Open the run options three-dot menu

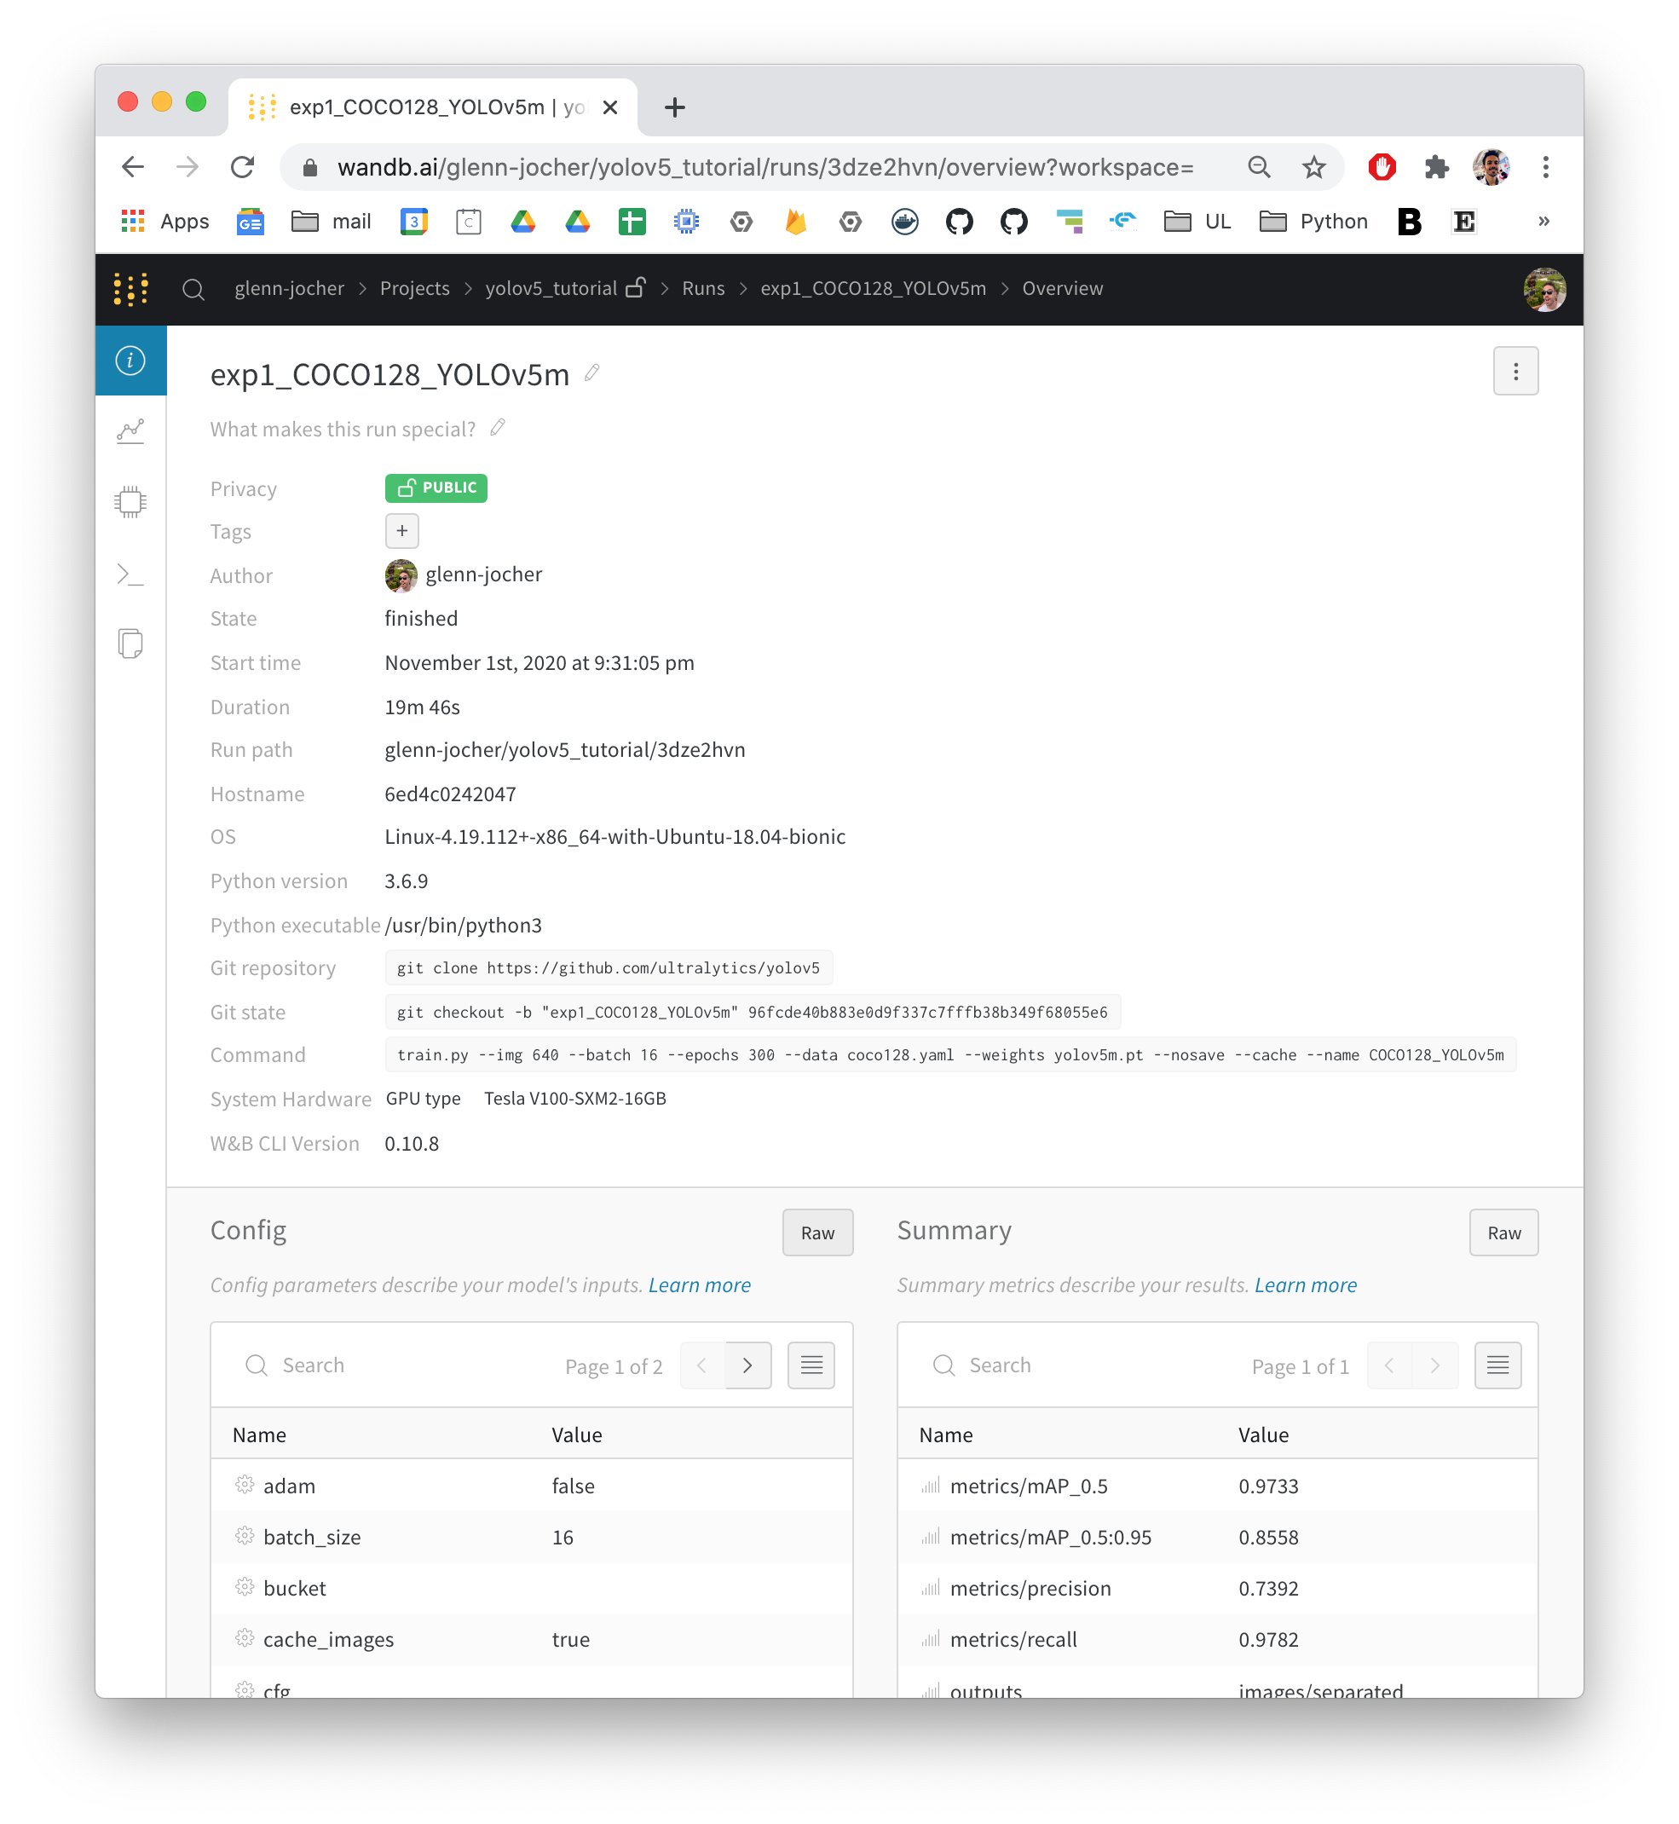tap(1515, 372)
